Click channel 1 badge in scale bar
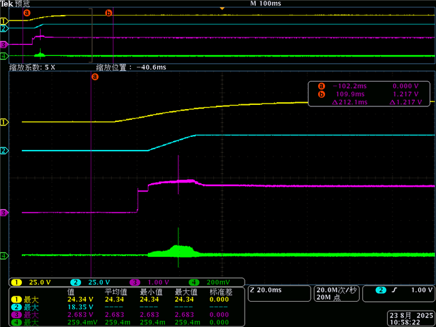The width and height of the screenshot is (436, 327). point(16,283)
